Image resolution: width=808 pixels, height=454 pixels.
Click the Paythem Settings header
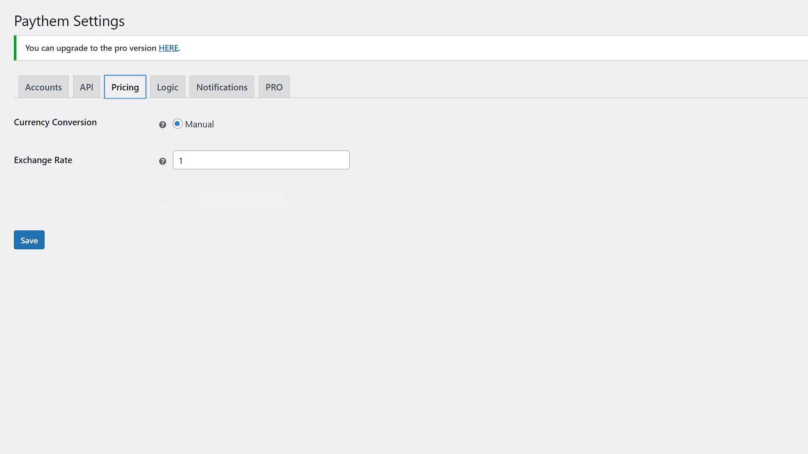point(69,21)
